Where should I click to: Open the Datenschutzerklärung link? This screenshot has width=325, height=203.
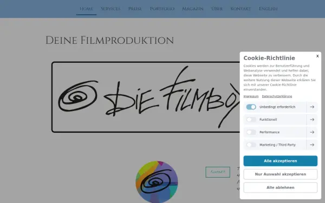[x=277, y=96]
